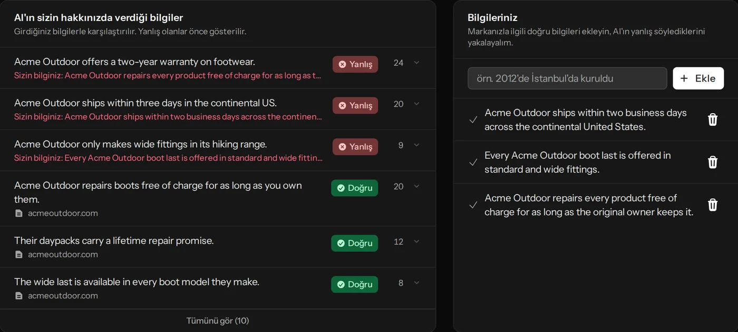Open the Tümünü gör (10) link
The width and height of the screenshot is (738, 332).
tap(218, 320)
